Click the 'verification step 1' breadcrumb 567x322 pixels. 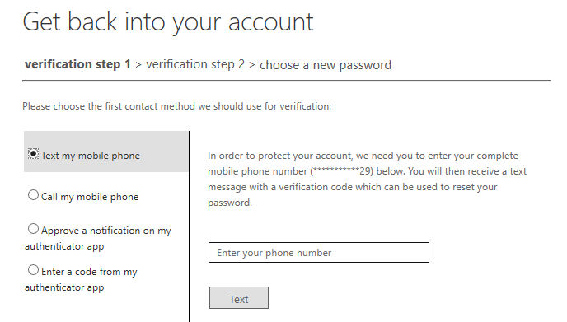point(77,64)
